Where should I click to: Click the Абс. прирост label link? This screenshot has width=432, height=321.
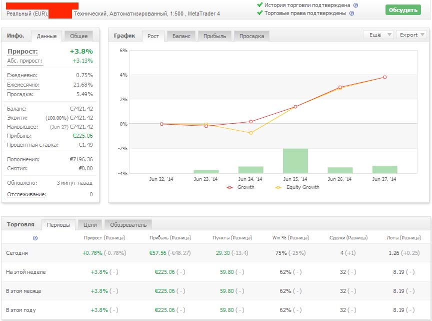coord(24,61)
